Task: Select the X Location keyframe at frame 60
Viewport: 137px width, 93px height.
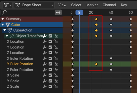Action: 131,41
